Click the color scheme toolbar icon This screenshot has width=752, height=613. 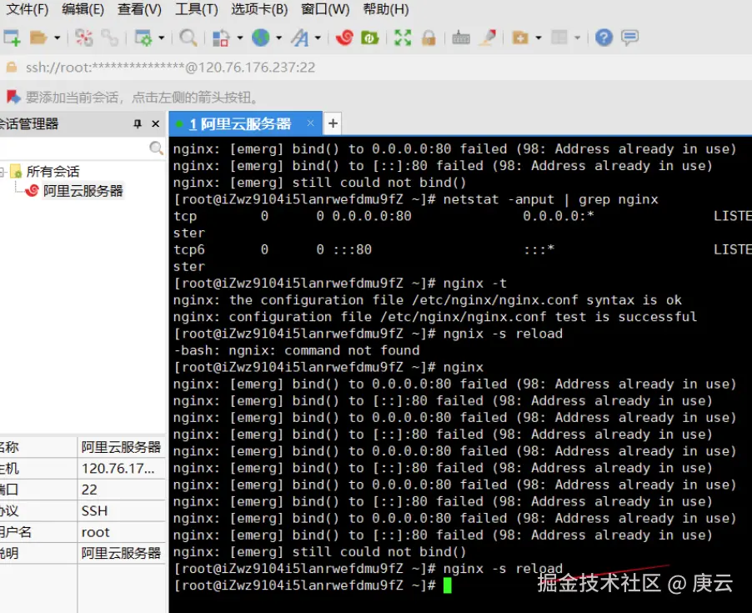pos(221,38)
